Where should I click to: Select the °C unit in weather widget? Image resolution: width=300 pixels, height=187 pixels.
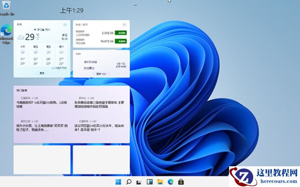click(x=38, y=35)
